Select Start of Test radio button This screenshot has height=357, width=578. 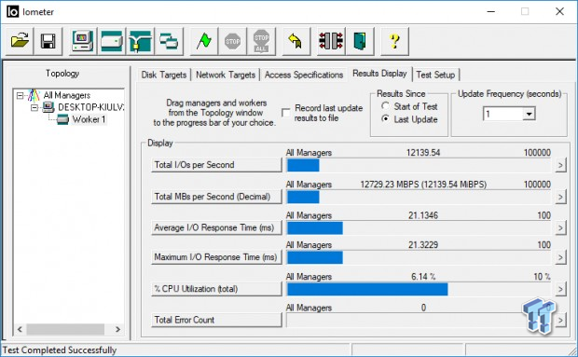click(x=386, y=106)
